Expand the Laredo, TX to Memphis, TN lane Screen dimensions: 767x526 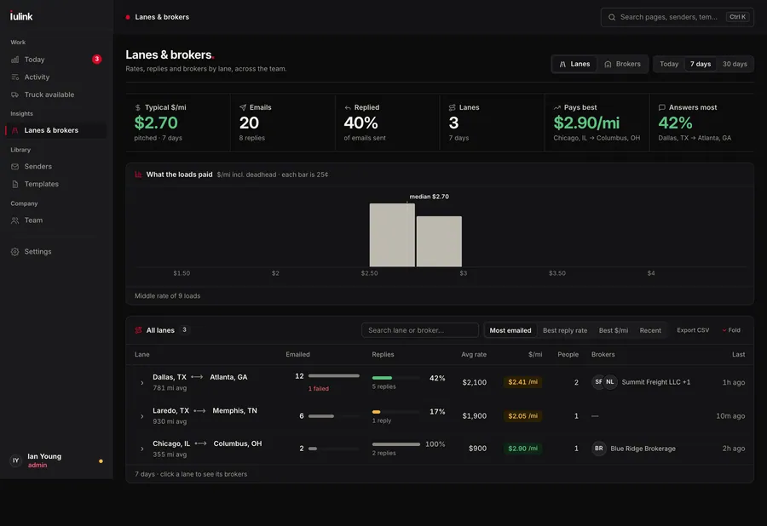[x=141, y=416]
